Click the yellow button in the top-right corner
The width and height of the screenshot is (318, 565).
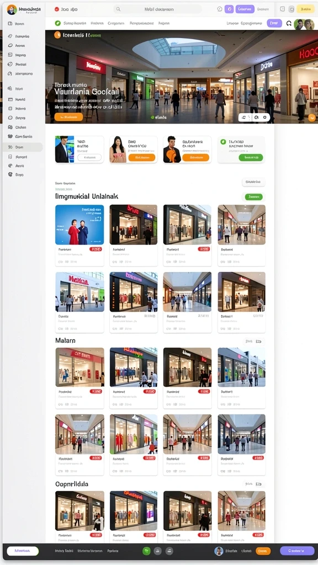[x=305, y=9]
